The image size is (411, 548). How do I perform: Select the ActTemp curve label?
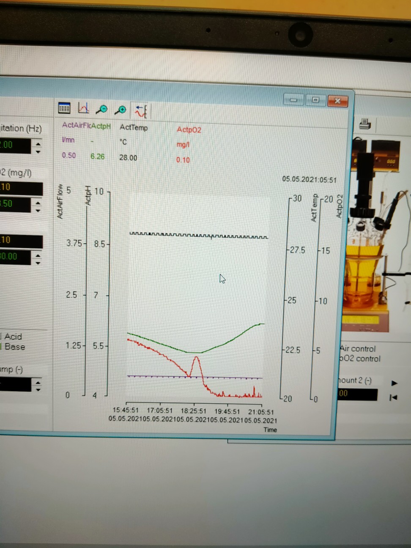[x=134, y=127]
